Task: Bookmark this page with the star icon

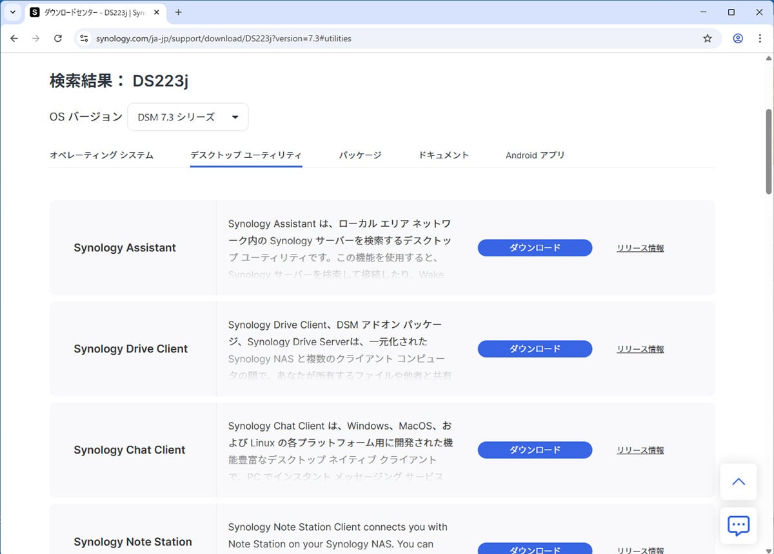Action: point(708,39)
